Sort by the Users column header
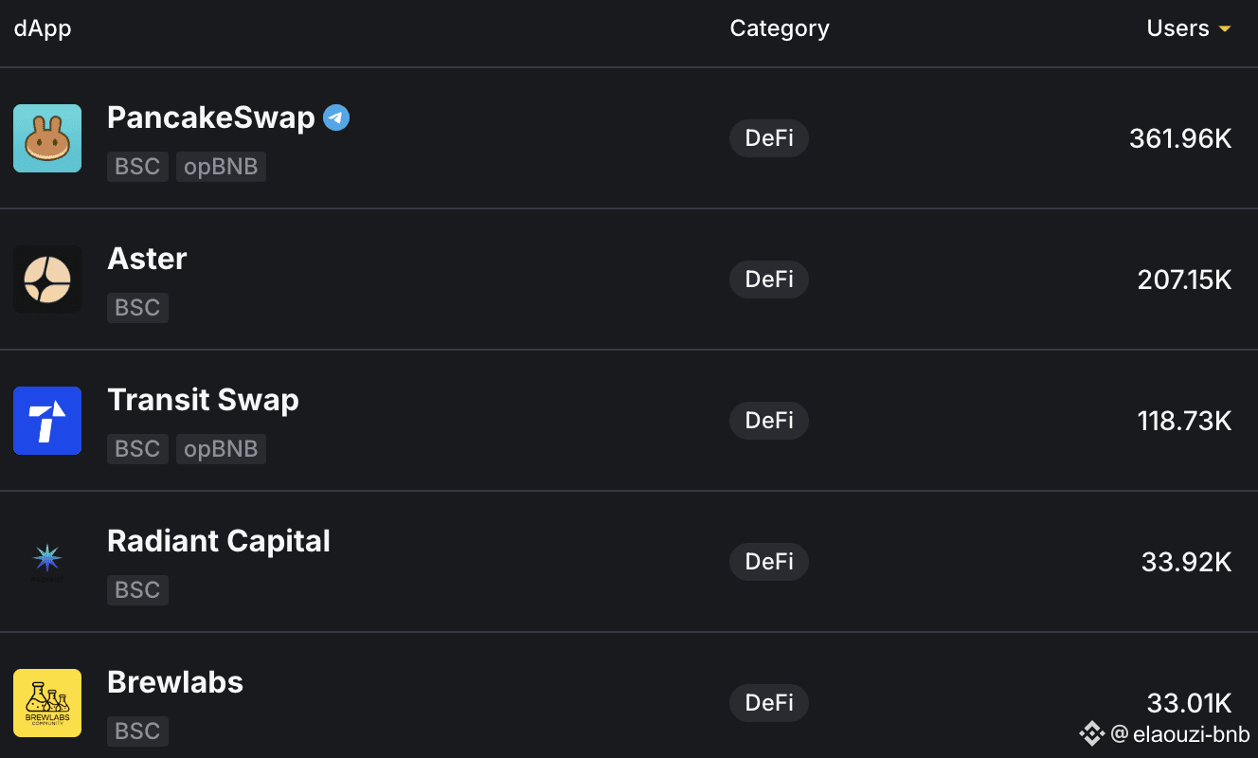Viewport: 1258px width, 758px height. tap(1177, 28)
